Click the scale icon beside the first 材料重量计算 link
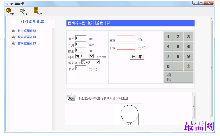Image resolution: width=220 pixels, height=136 pixels. click(13, 31)
